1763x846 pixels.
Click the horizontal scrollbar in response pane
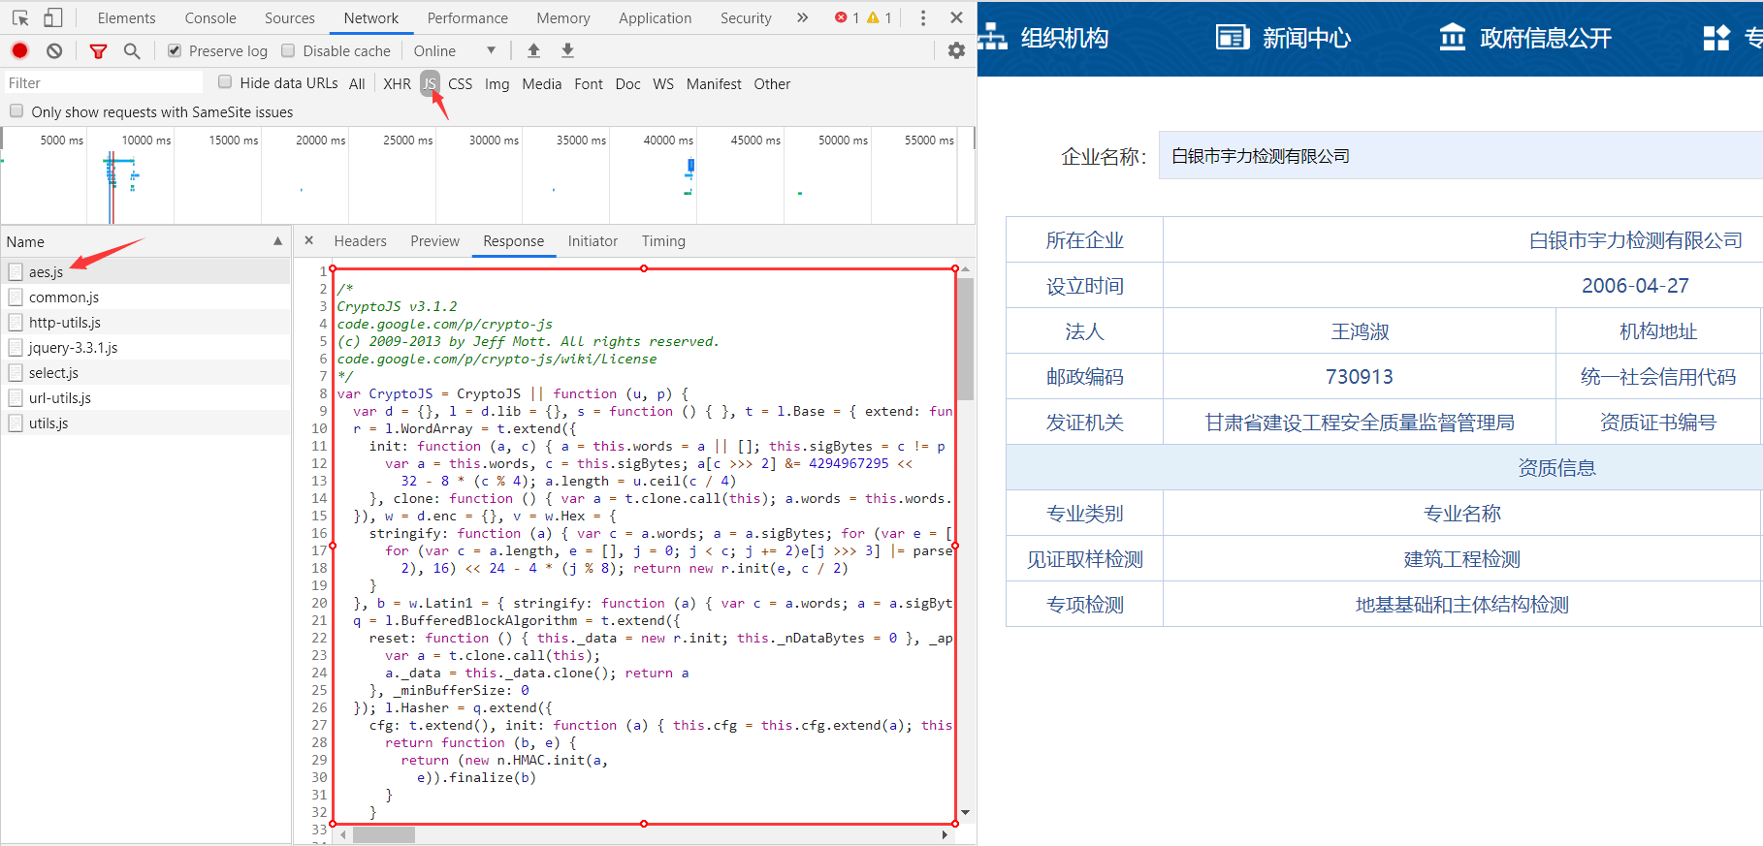pos(384,834)
